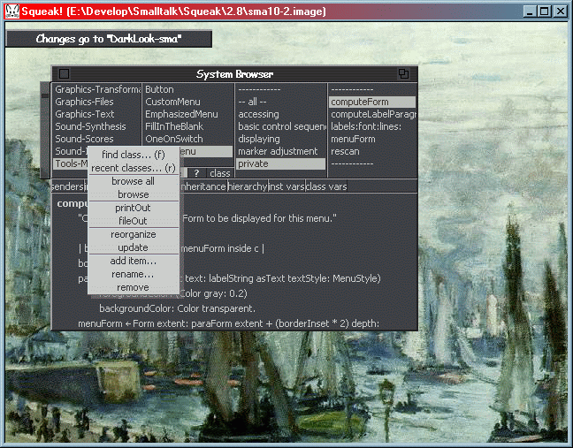Select the 'Tools-M' category row
The width and height of the screenshot is (573, 448).
pyautogui.click(x=71, y=163)
